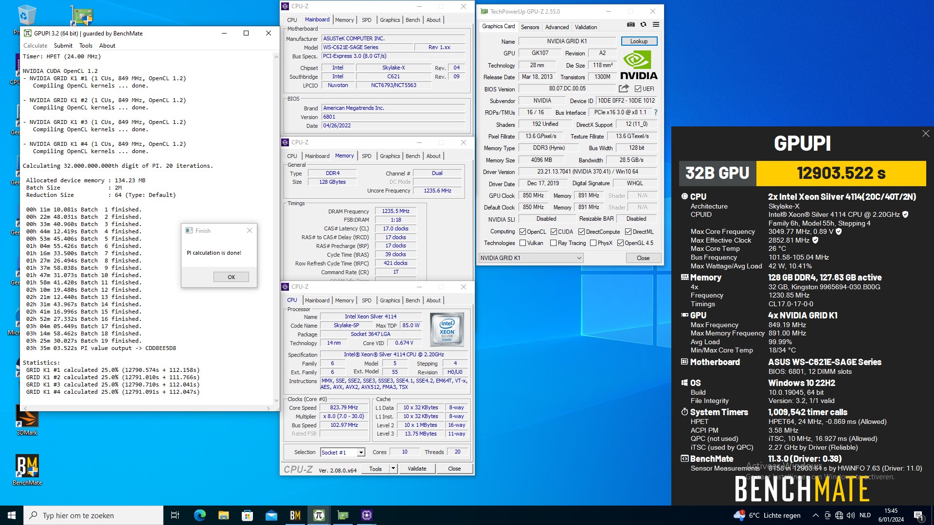Open the BenchMate desktop shortcut

[x=27, y=470]
